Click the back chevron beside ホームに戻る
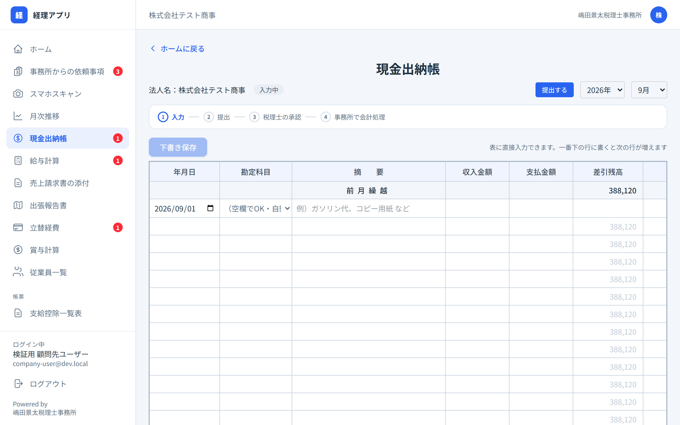The height and width of the screenshot is (425, 680). tap(153, 49)
